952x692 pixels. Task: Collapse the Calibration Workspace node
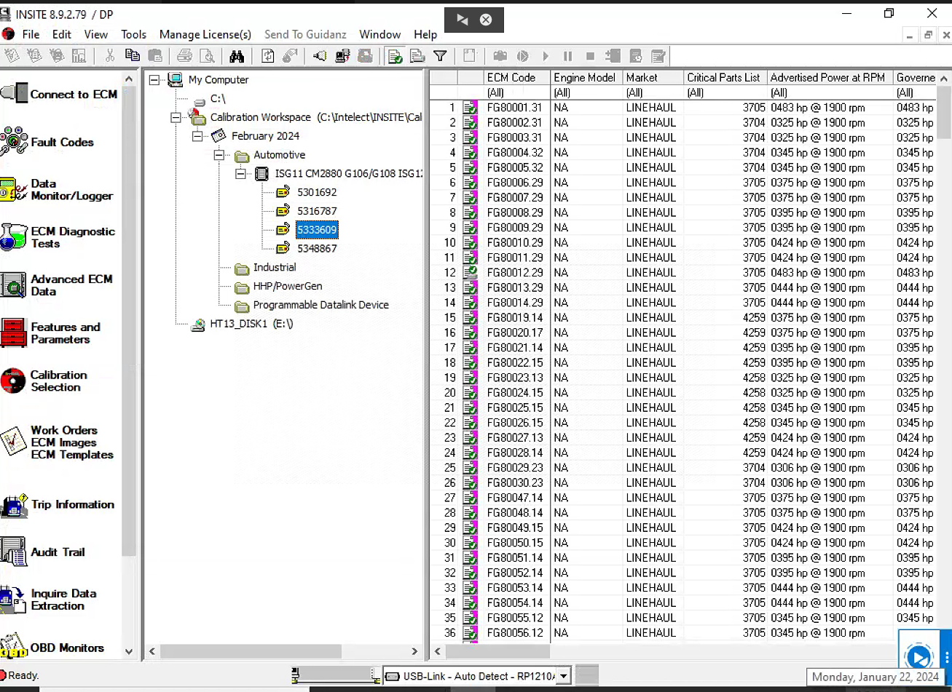click(x=176, y=117)
